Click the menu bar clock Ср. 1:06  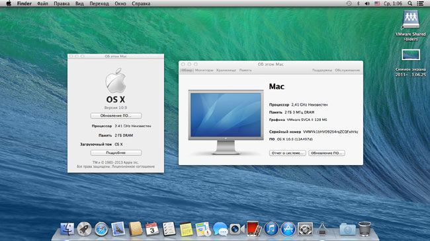coord(393,3)
